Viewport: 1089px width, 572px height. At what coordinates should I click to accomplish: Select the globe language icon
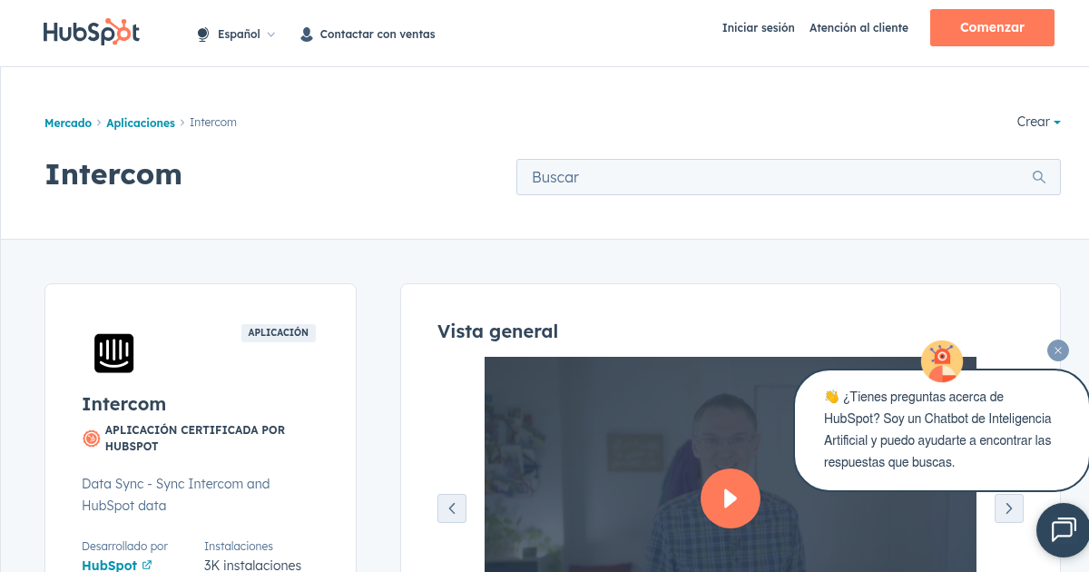(x=201, y=33)
